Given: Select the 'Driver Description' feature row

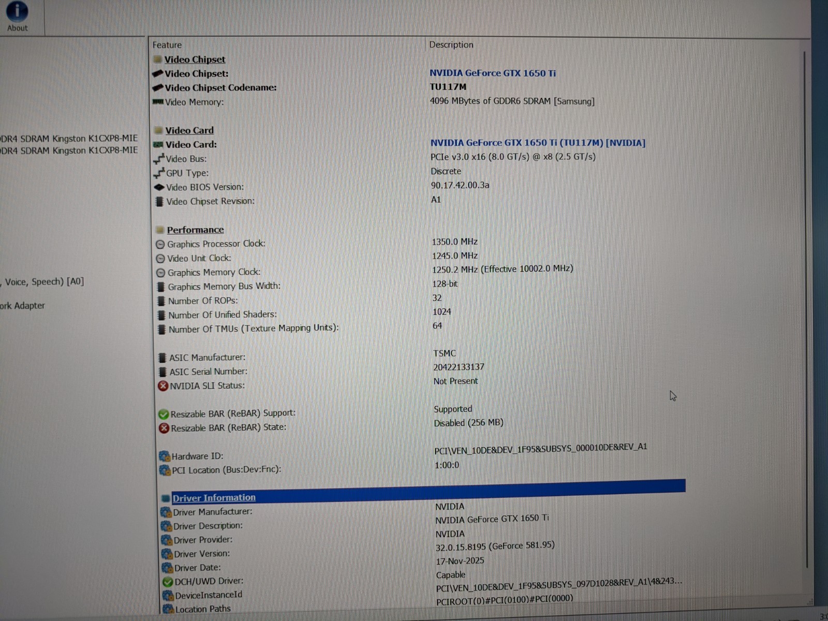Looking at the screenshot, I should (208, 526).
